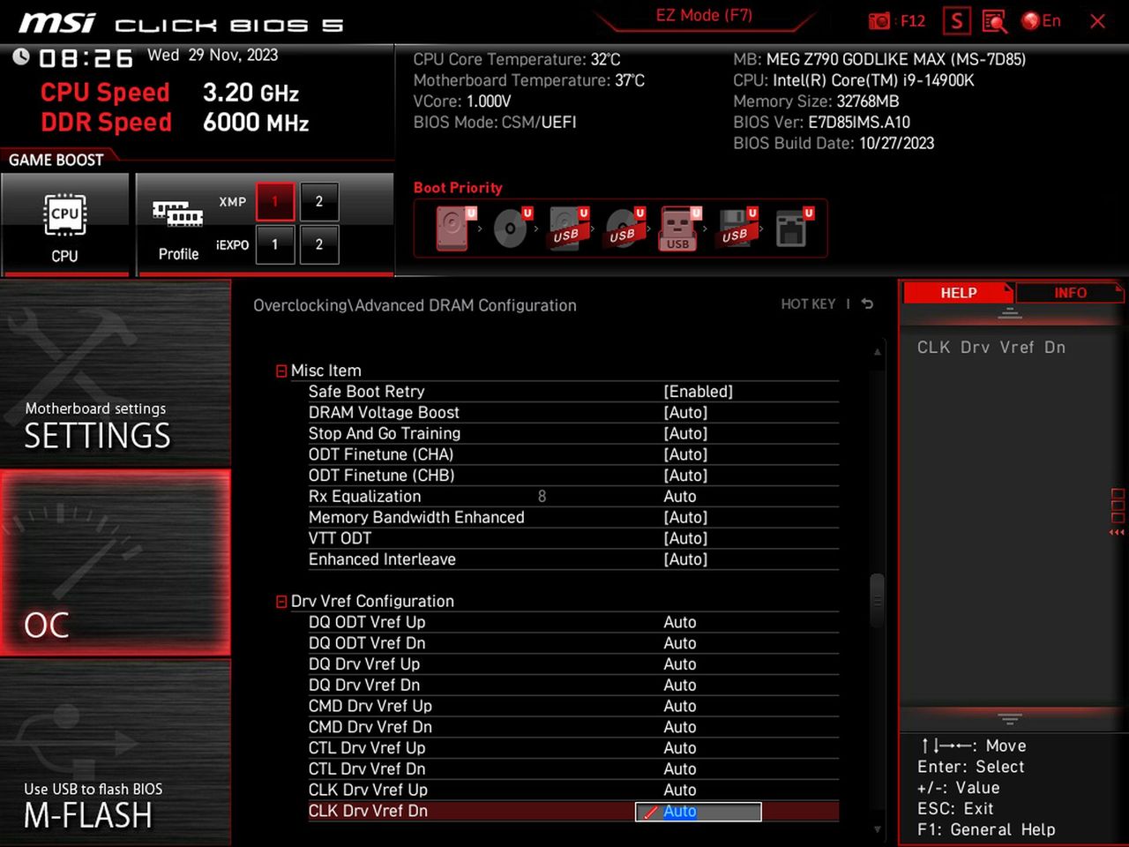Click the HOT KEY button
1129x847 pixels.
click(x=808, y=304)
